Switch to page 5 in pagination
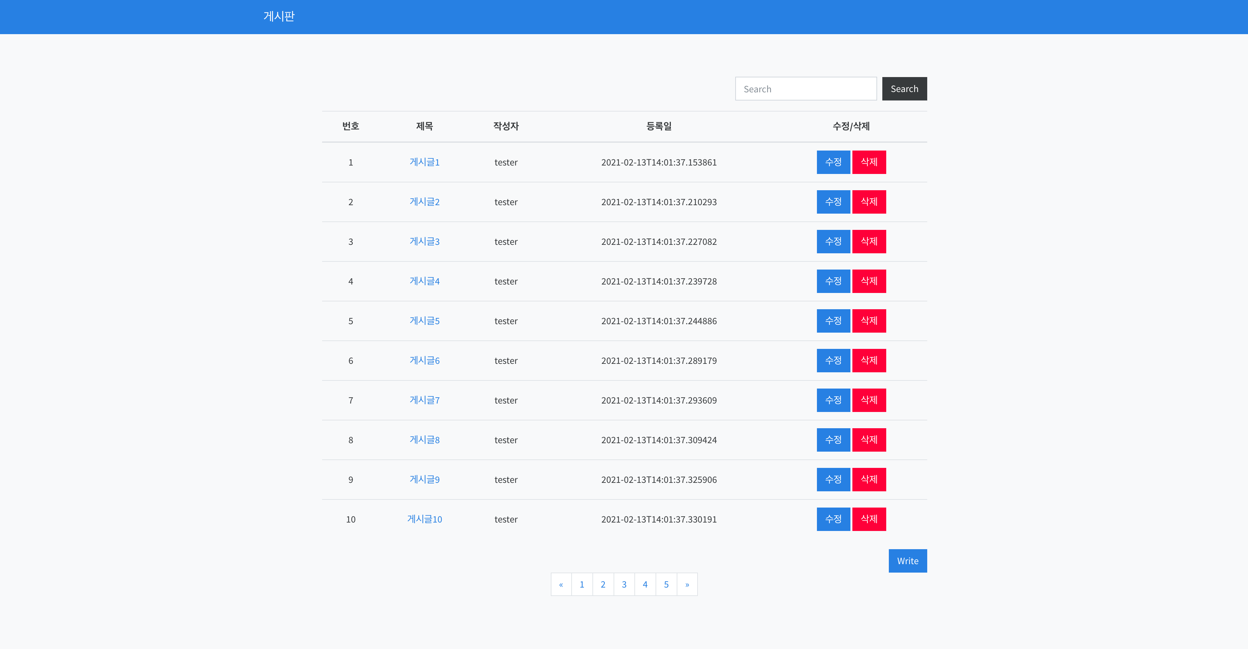 coord(666,585)
